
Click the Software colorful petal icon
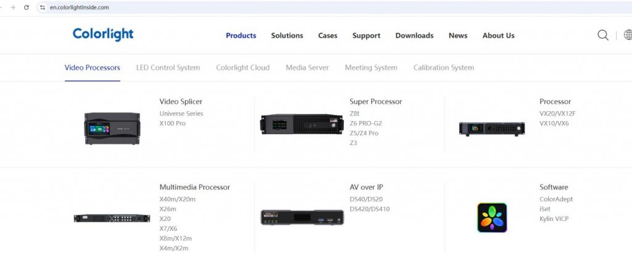492,218
